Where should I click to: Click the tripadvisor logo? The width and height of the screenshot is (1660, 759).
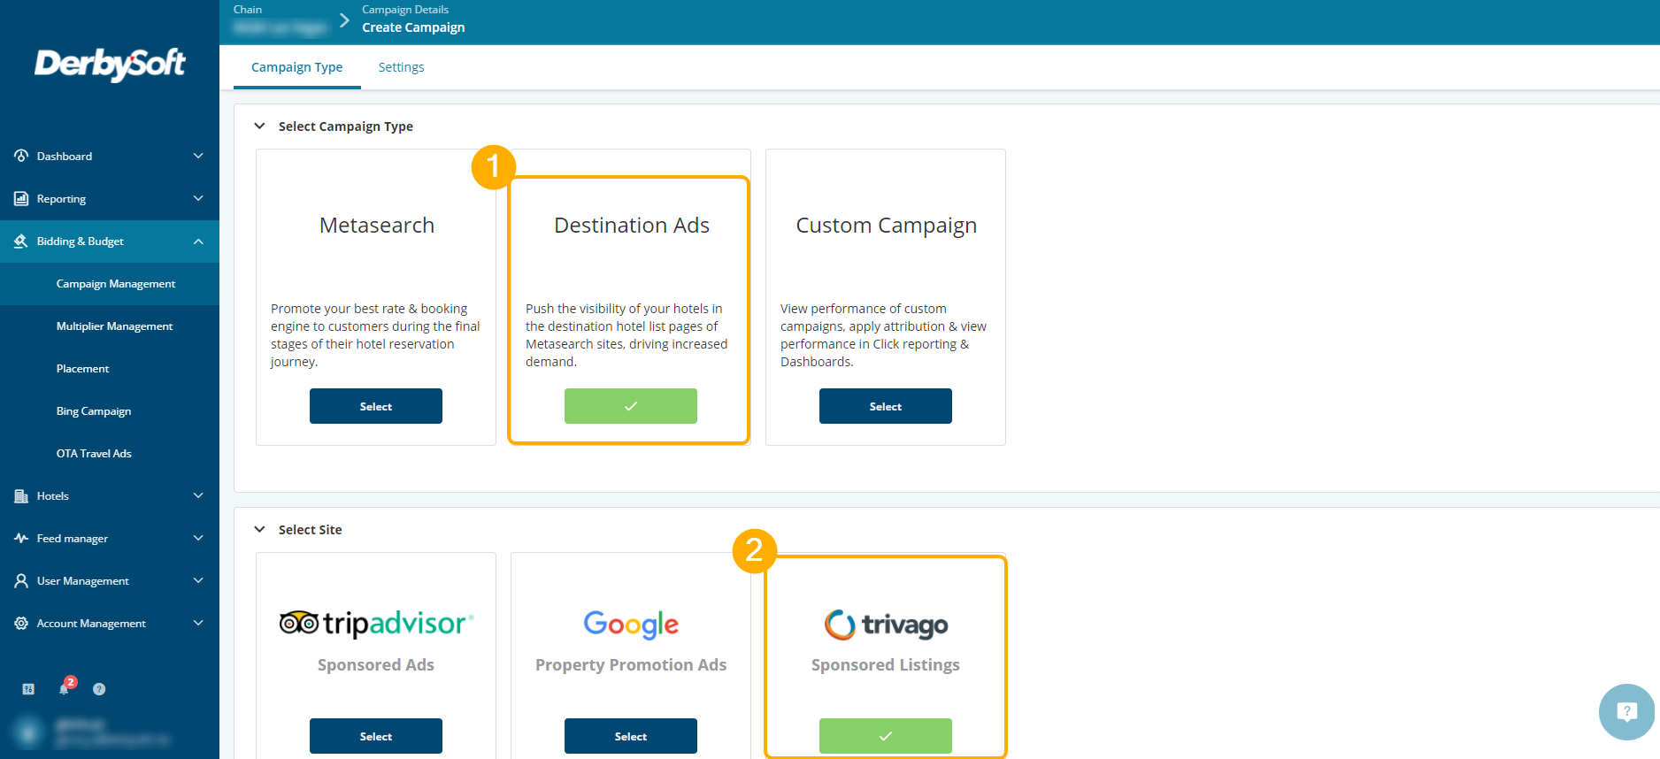(x=376, y=624)
